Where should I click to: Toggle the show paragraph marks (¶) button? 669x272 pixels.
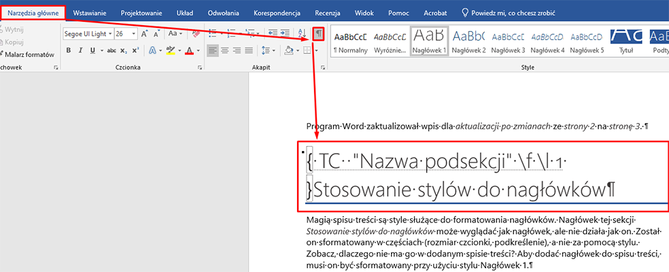pyautogui.click(x=319, y=34)
